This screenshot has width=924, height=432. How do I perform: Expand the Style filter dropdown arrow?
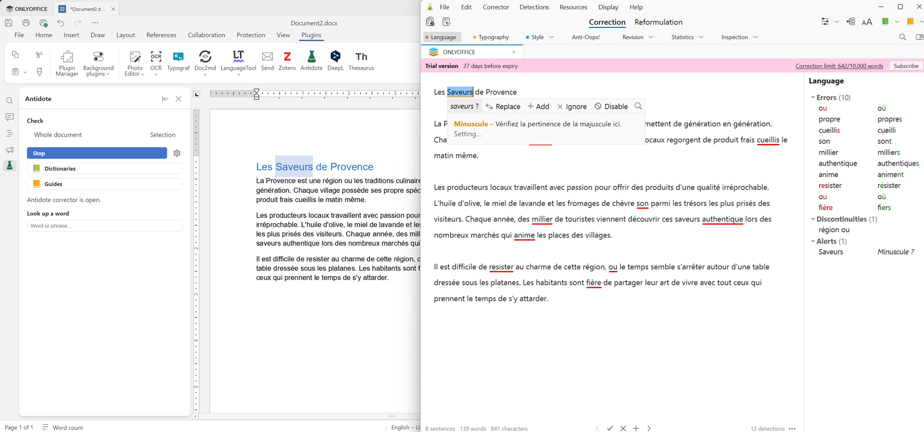point(552,37)
